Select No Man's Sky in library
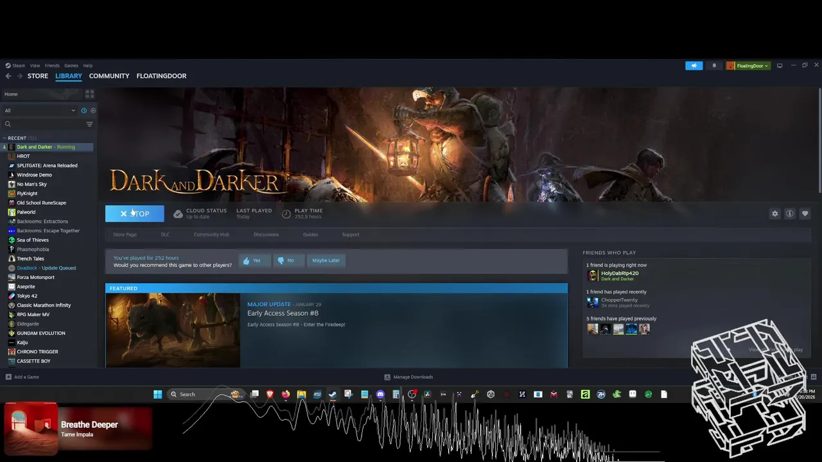Image resolution: width=822 pixels, height=462 pixels. (x=31, y=184)
